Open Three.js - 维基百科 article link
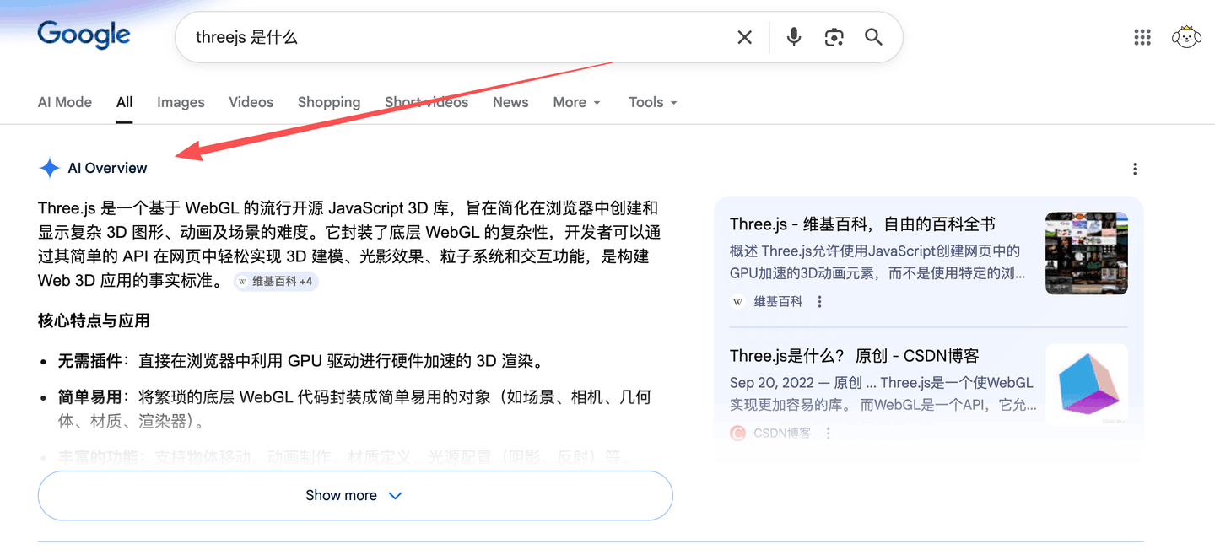 [x=862, y=224]
